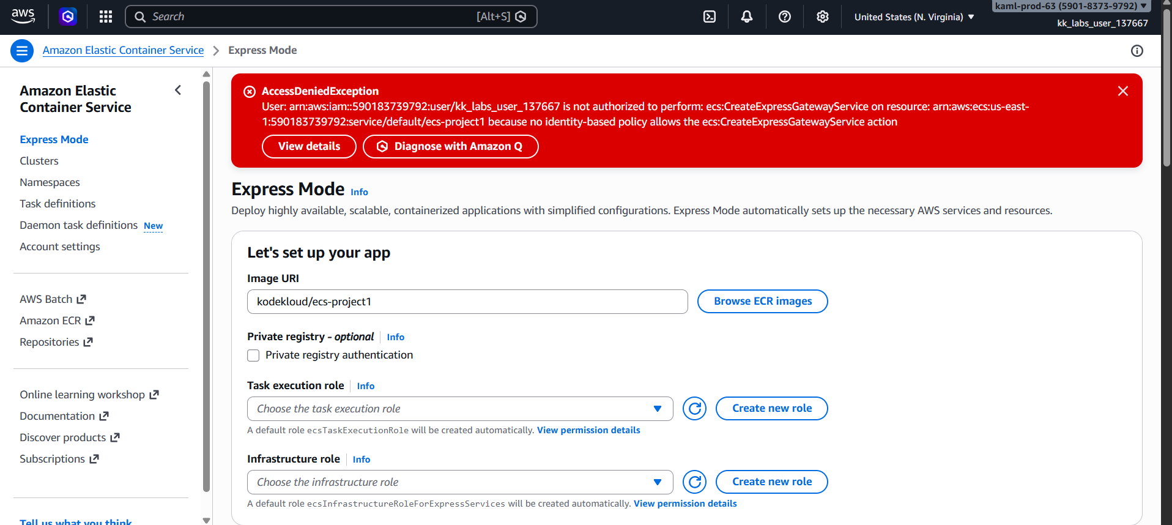Open the notifications bell
The width and height of the screenshot is (1172, 525).
coord(747,17)
